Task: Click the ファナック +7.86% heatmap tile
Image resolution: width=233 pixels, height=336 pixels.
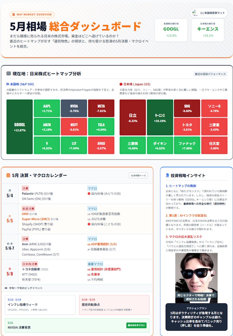Action: tap(187, 145)
